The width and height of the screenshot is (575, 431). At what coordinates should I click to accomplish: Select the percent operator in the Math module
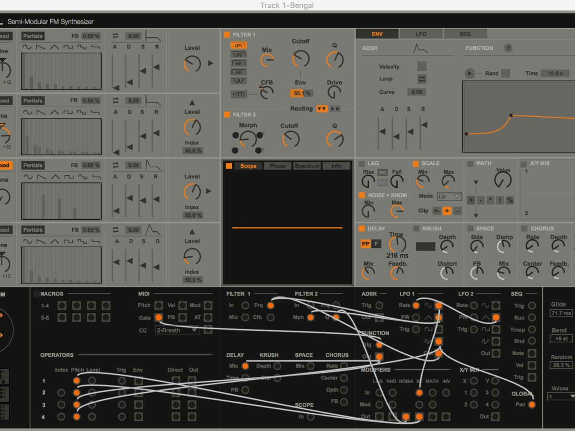click(509, 200)
